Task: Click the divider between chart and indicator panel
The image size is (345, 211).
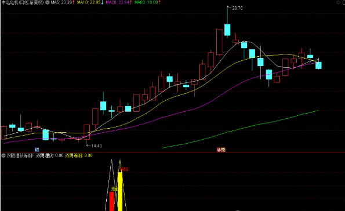Action: click(173, 152)
